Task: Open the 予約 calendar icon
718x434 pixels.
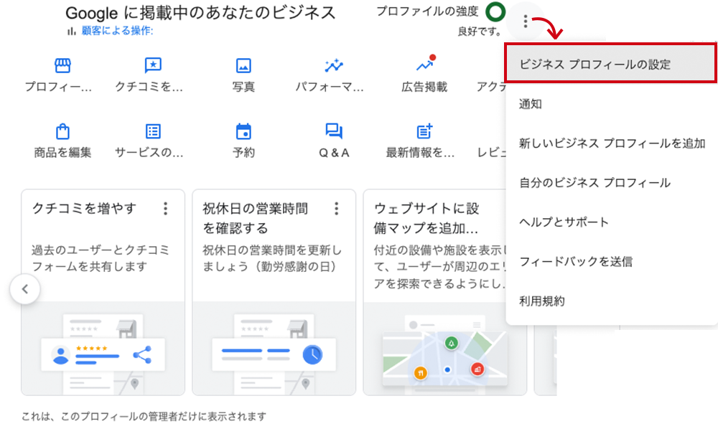Action: tap(243, 131)
